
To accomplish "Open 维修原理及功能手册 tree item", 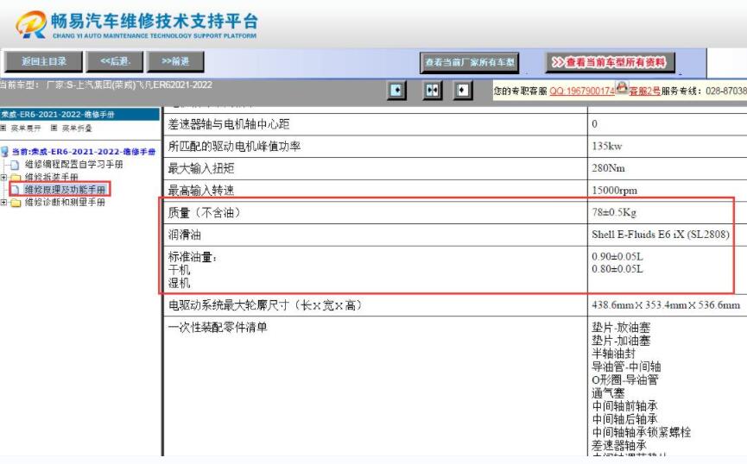I will (65, 190).
